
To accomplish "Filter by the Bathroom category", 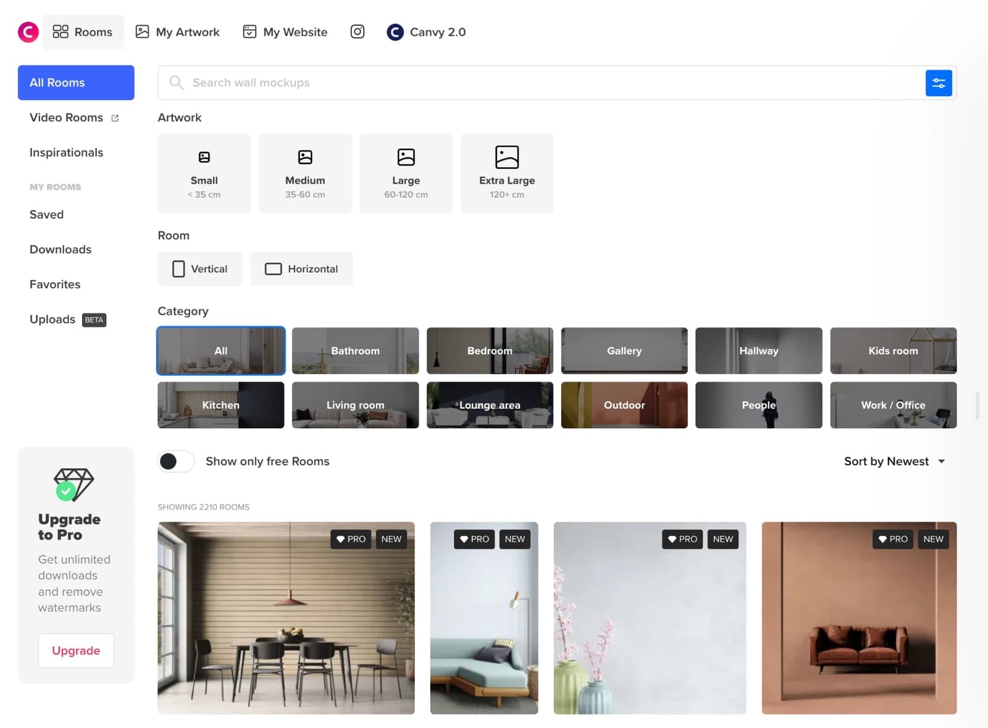I will (355, 350).
